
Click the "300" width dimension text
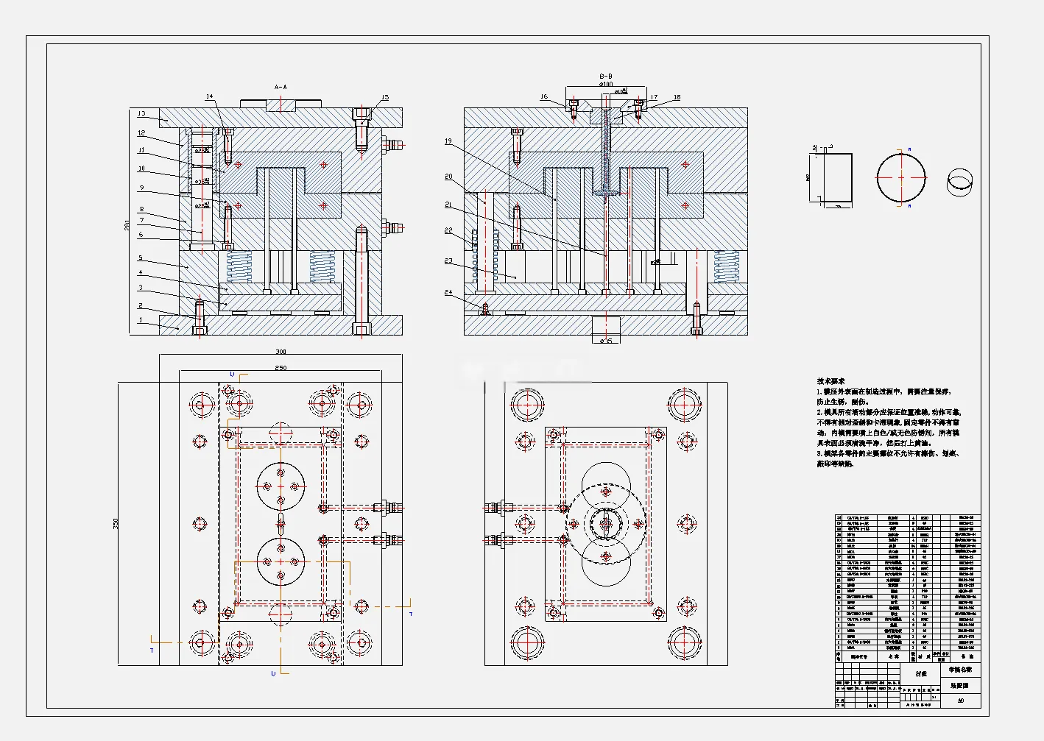click(x=281, y=352)
